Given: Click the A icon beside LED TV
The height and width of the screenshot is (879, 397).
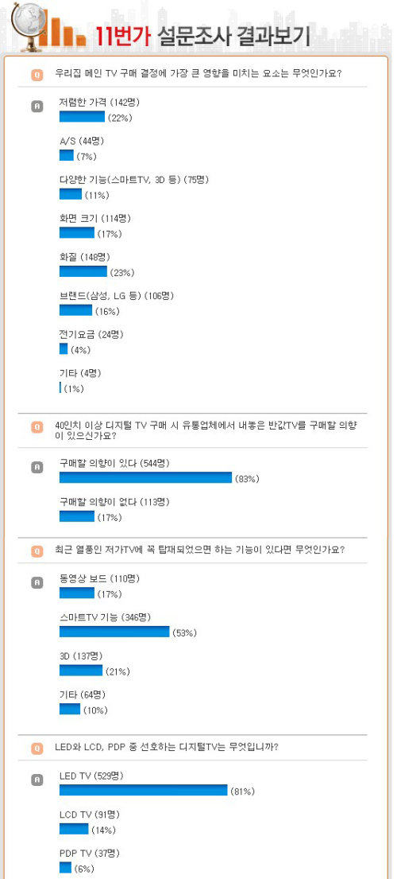Looking at the screenshot, I should pyautogui.click(x=37, y=780).
